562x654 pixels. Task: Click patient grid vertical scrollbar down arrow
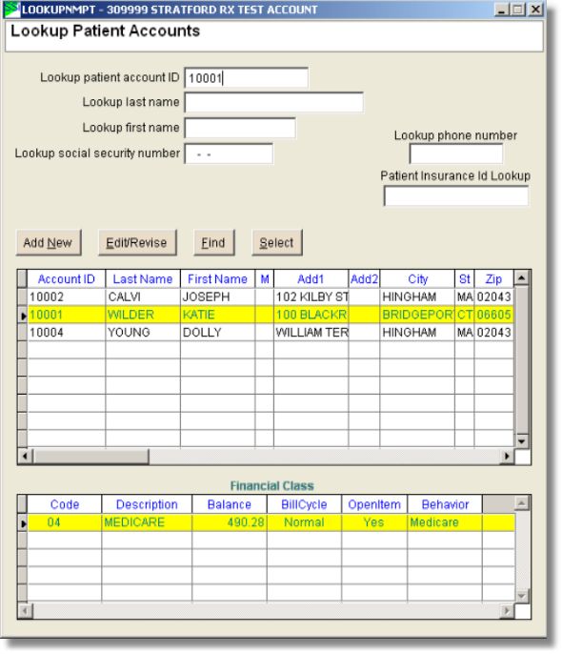point(522,440)
